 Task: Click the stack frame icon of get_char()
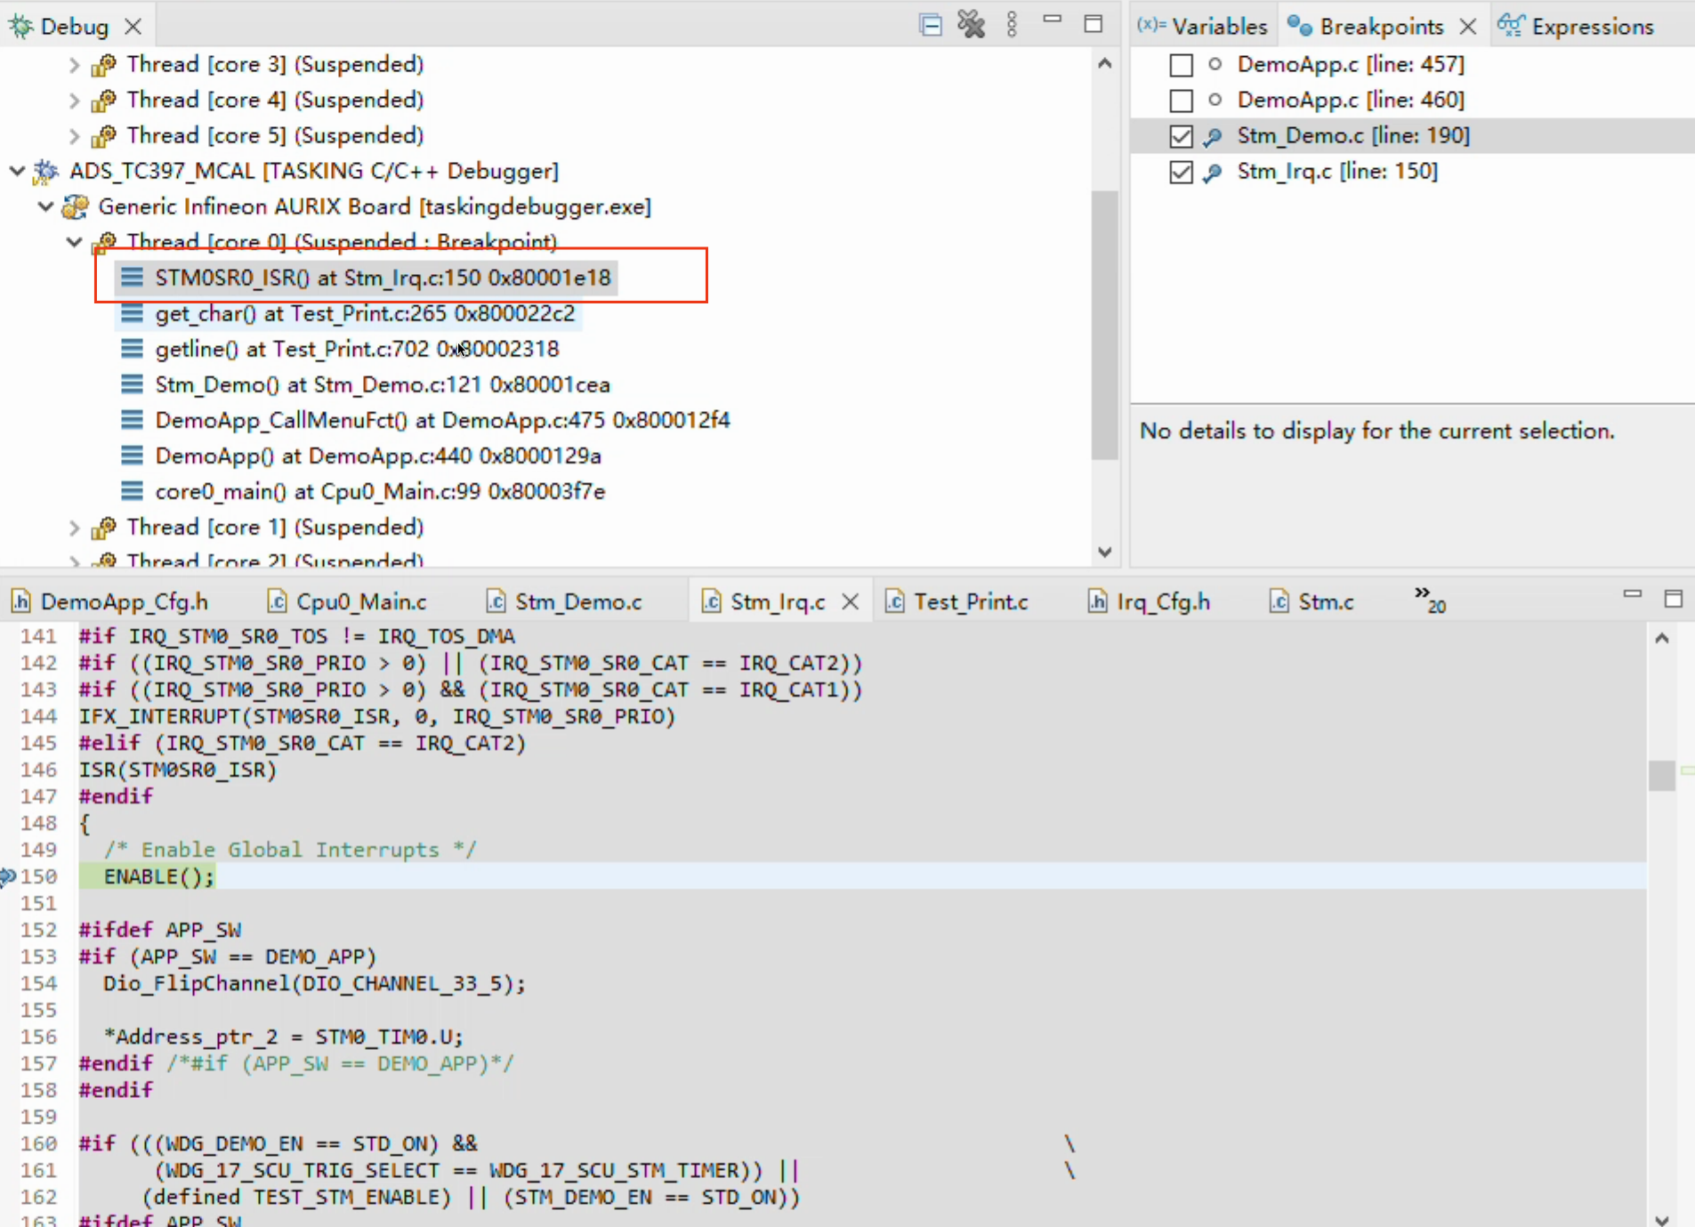point(132,313)
